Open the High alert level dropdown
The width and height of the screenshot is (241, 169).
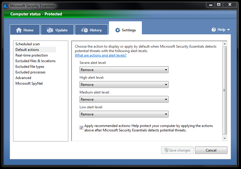[124, 85]
